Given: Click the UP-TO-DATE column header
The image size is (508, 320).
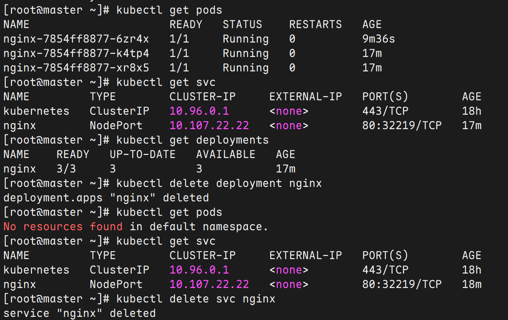Looking at the screenshot, I should coord(142,155).
